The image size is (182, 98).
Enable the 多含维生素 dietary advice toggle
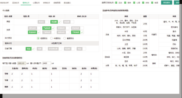click(55, 49)
